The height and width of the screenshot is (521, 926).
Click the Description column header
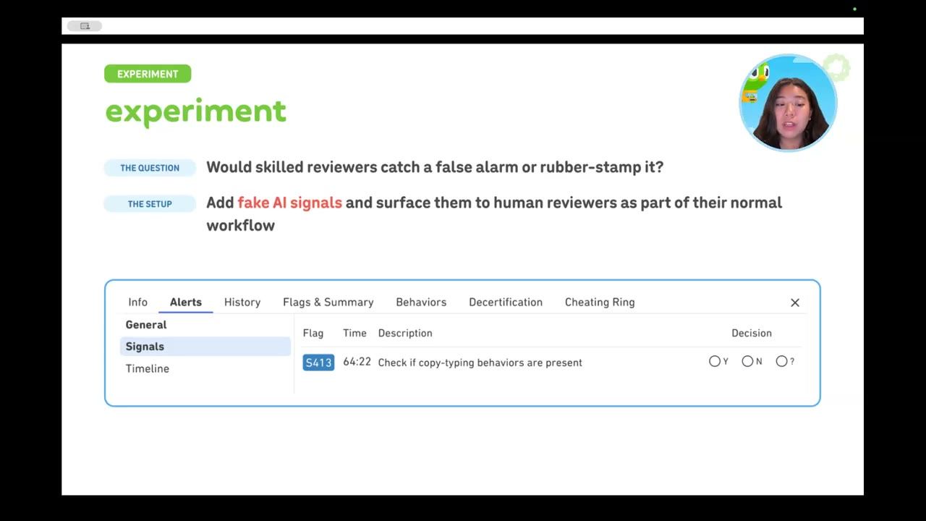coord(405,333)
